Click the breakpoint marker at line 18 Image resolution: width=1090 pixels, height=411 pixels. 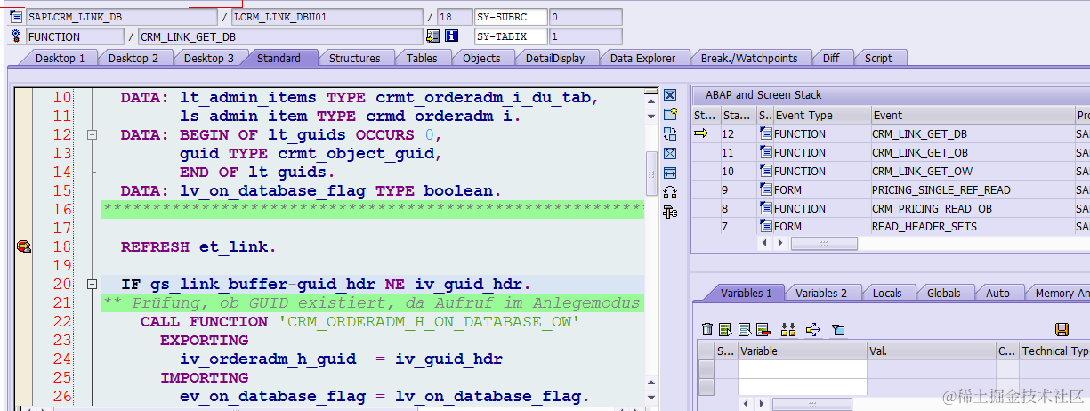click(24, 246)
